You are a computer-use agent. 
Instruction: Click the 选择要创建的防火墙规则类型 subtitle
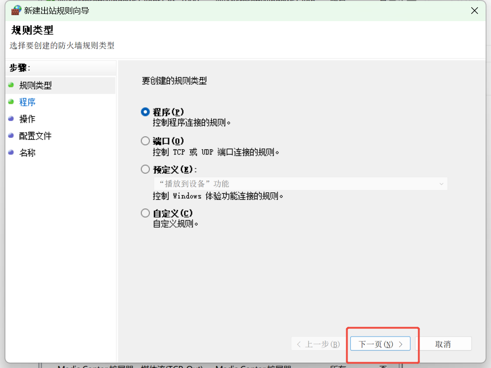click(62, 45)
